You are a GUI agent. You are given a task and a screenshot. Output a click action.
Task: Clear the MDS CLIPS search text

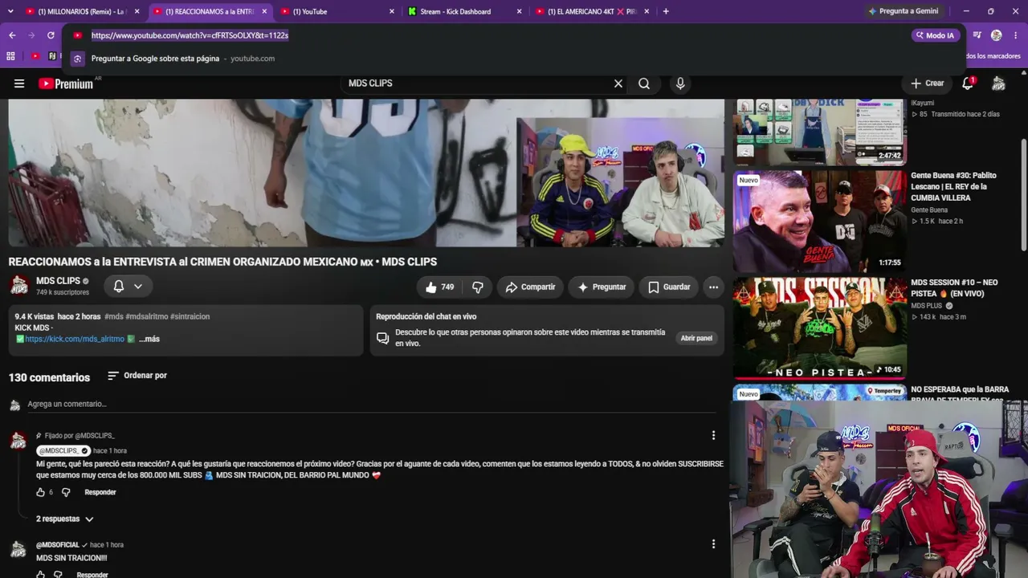coord(618,83)
